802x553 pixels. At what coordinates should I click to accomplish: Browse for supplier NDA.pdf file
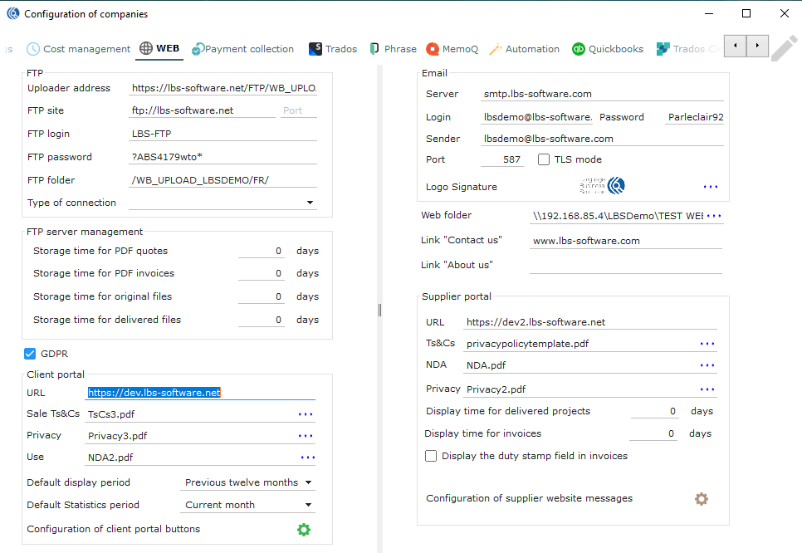(x=707, y=365)
